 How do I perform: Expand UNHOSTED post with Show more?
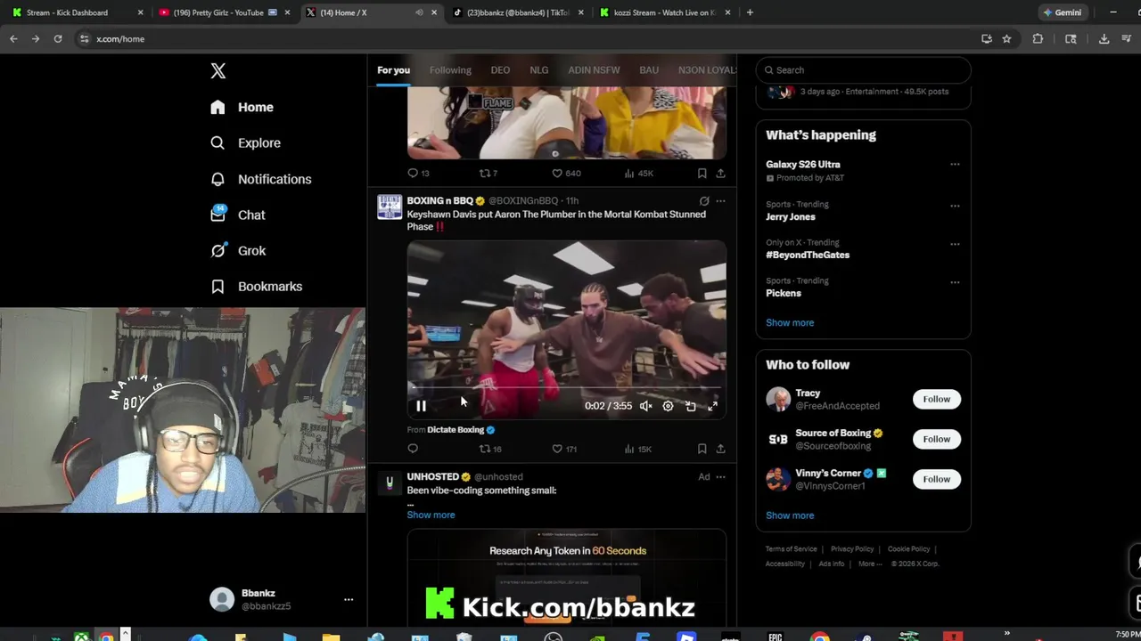point(431,515)
